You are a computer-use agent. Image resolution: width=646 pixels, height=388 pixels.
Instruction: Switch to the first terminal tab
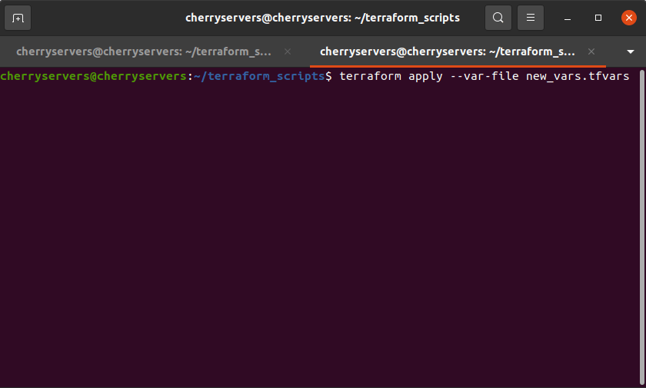tap(144, 51)
